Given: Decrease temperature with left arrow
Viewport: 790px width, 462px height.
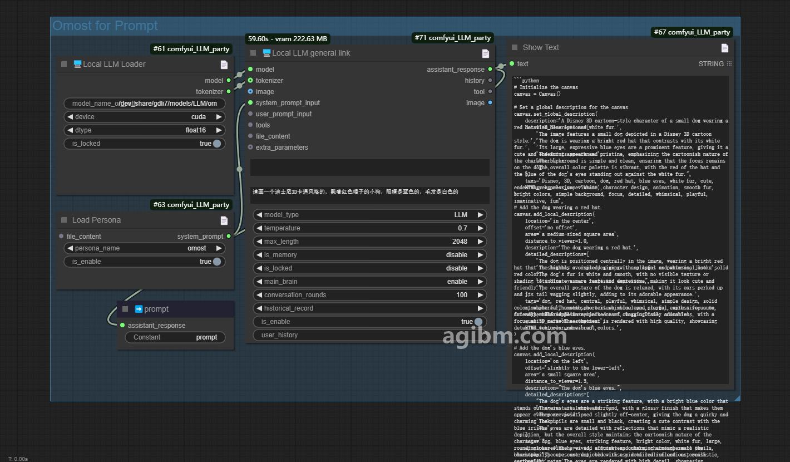Looking at the screenshot, I should (259, 228).
